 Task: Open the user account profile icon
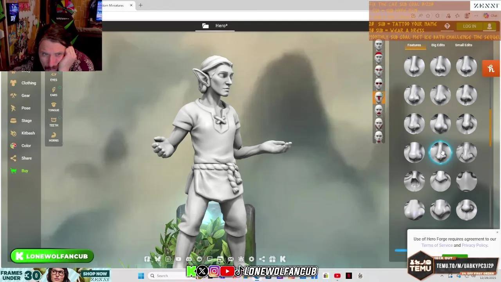(x=489, y=26)
